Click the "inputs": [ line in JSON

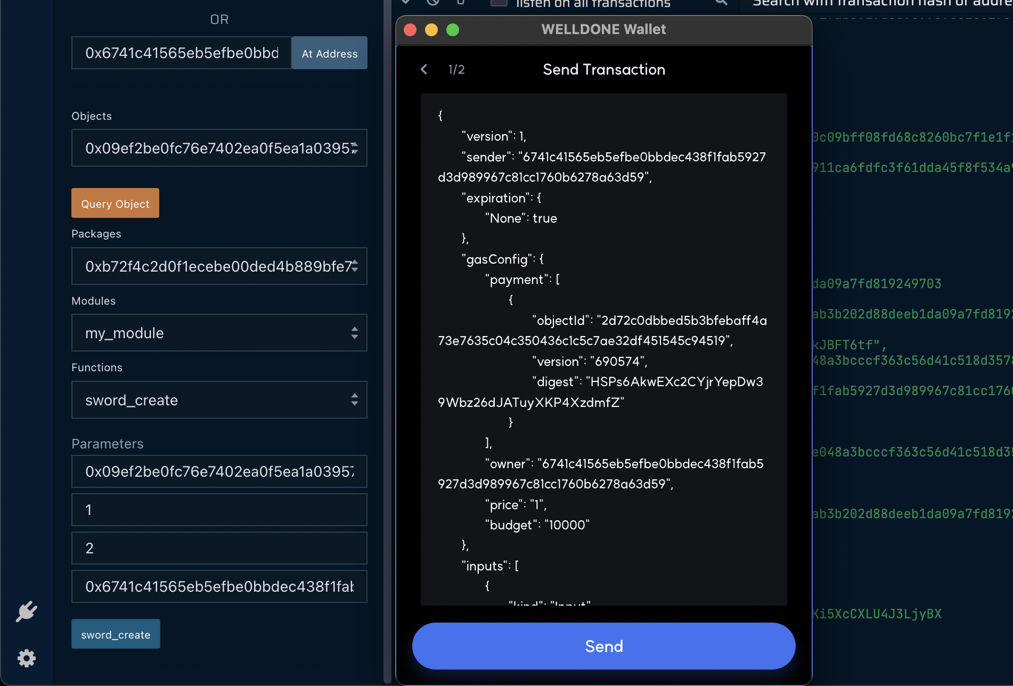[x=490, y=566]
